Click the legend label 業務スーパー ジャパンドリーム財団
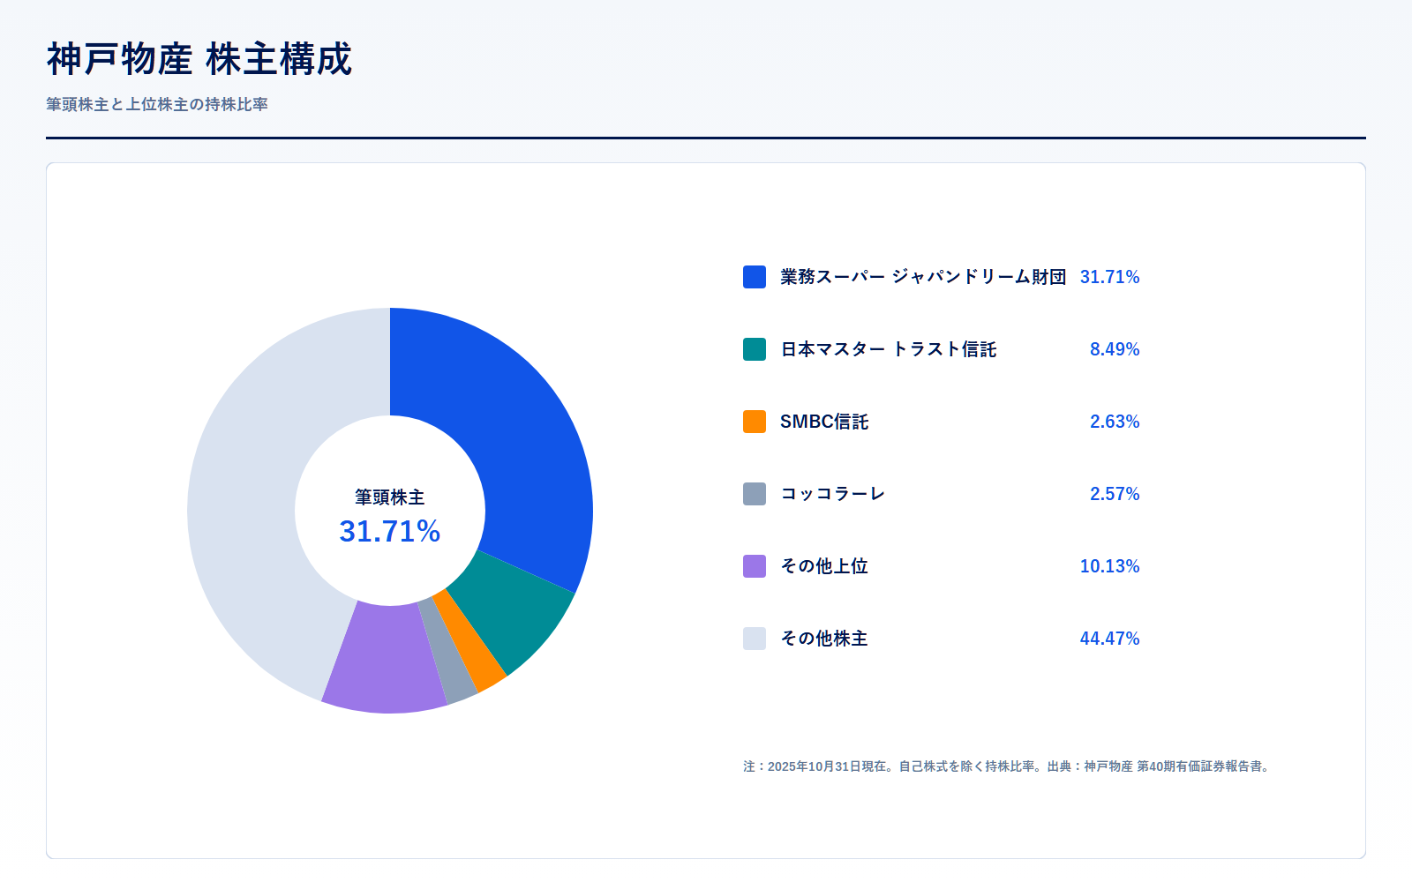The width and height of the screenshot is (1412, 882). click(923, 277)
